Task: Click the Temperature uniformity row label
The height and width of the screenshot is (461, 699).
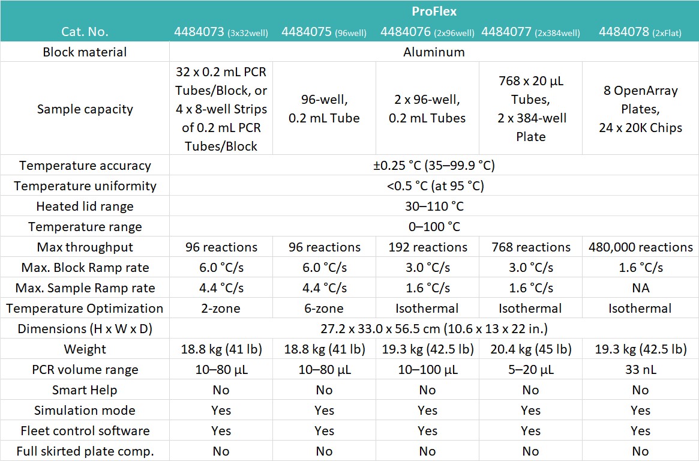Action: pyautogui.click(x=85, y=186)
